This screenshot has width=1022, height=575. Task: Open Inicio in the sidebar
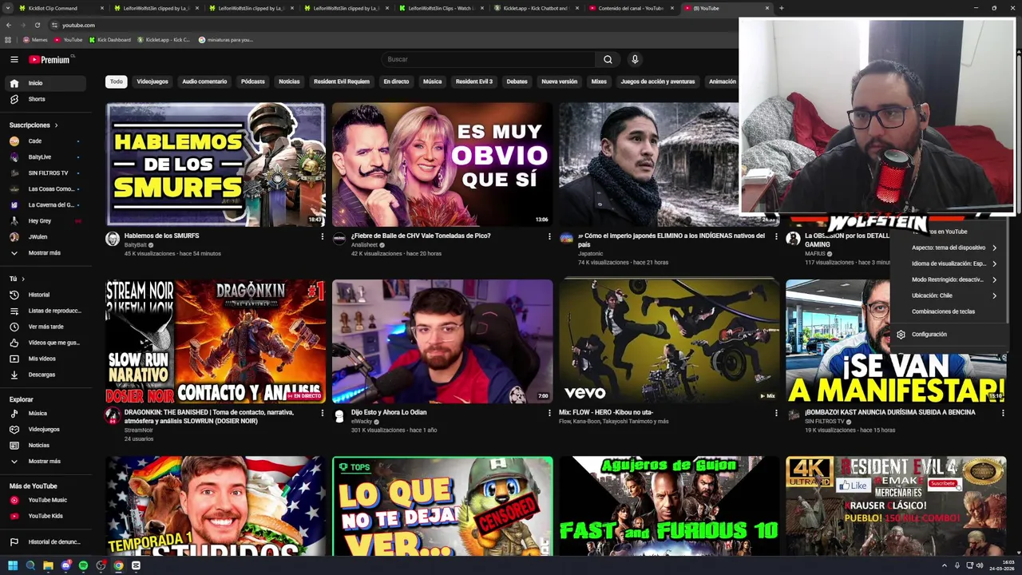(46, 83)
